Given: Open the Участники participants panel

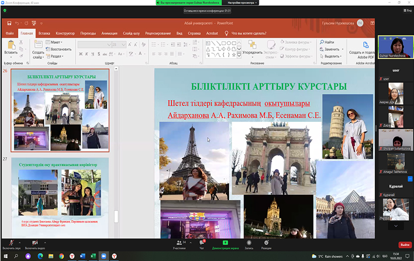Looking at the screenshot, I should [x=179, y=243].
